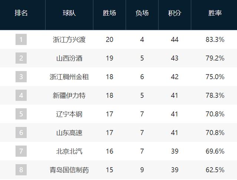Click the rank 2 badge
The image size is (237, 180).
[21, 58]
